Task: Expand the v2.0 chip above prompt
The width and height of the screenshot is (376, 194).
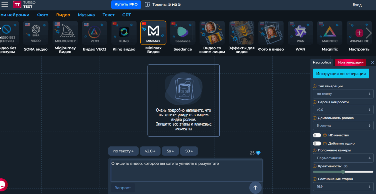Action: (150, 151)
